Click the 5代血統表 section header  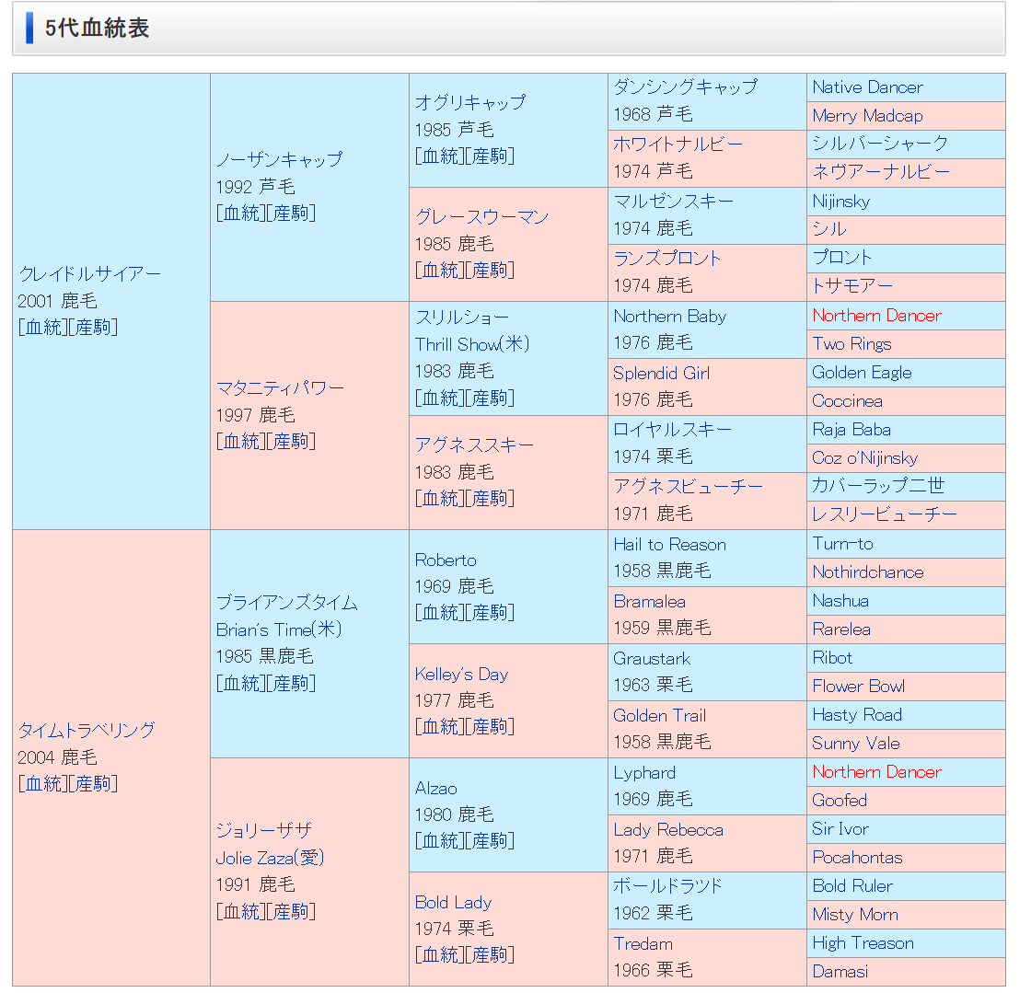(x=97, y=29)
